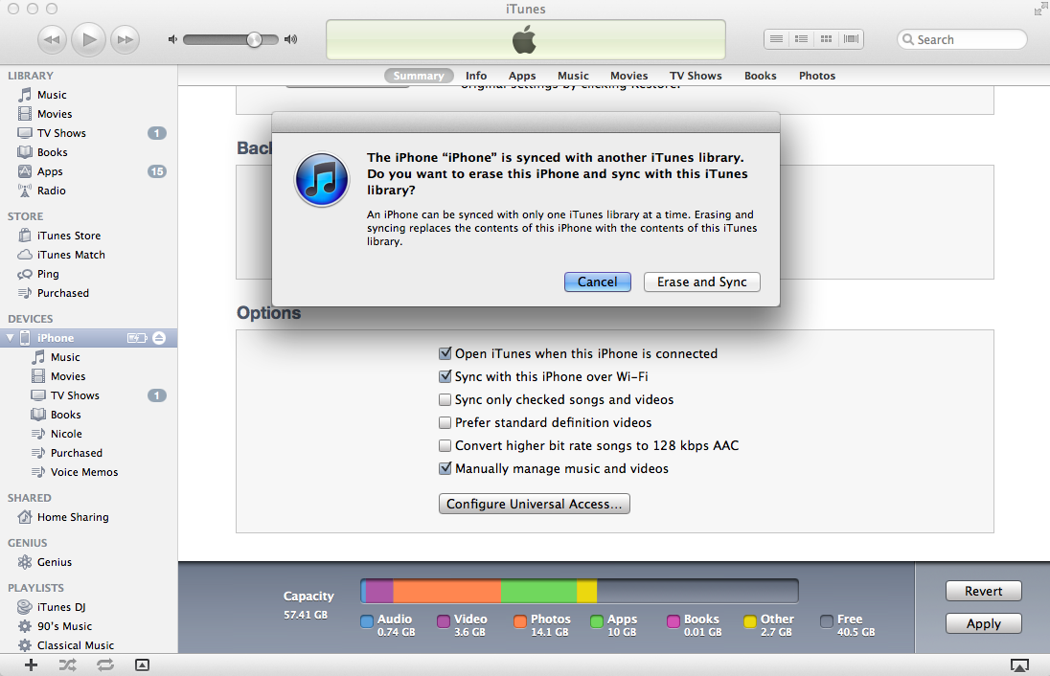The width and height of the screenshot is (1050, 676).
Task: Enable Sync only checked songs and videos
Action: tap(445, 399)
